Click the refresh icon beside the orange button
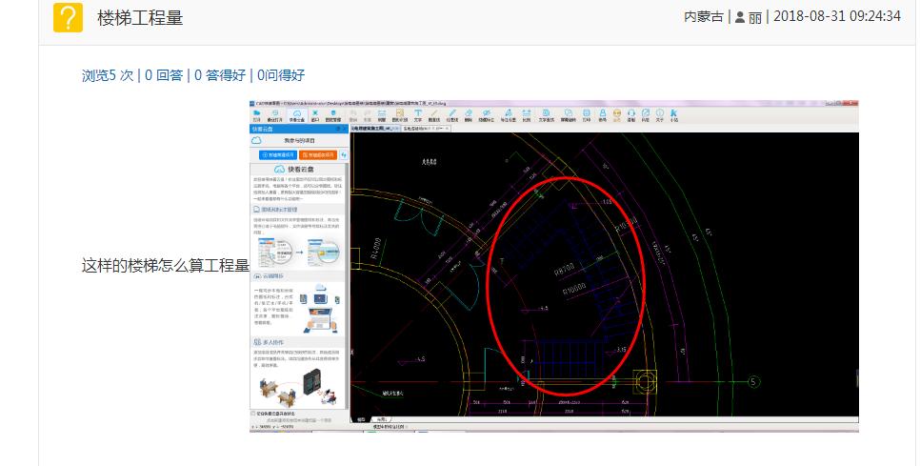 (x=344, y=155)
